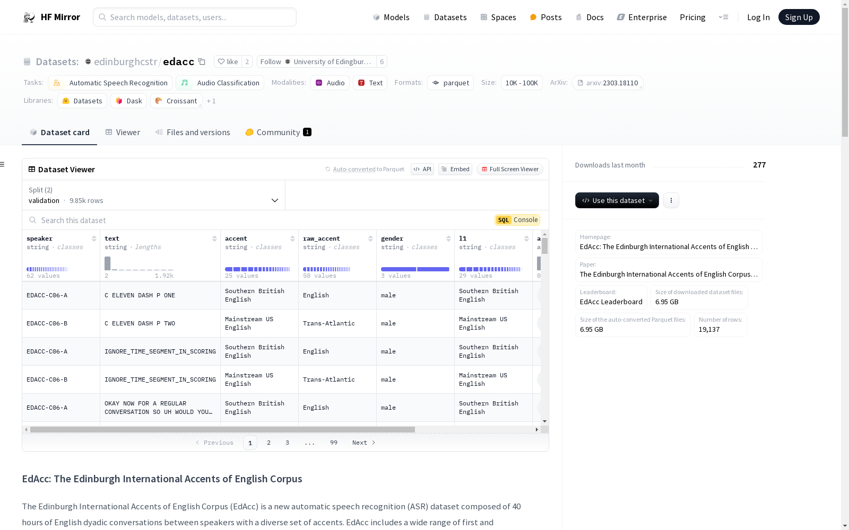The image size is (849, 530).
Task: Open the Models page
Action: coord(391,17)
